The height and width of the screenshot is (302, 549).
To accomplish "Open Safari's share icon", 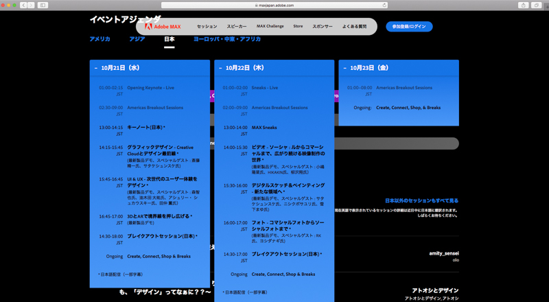I will click(523, 5).
